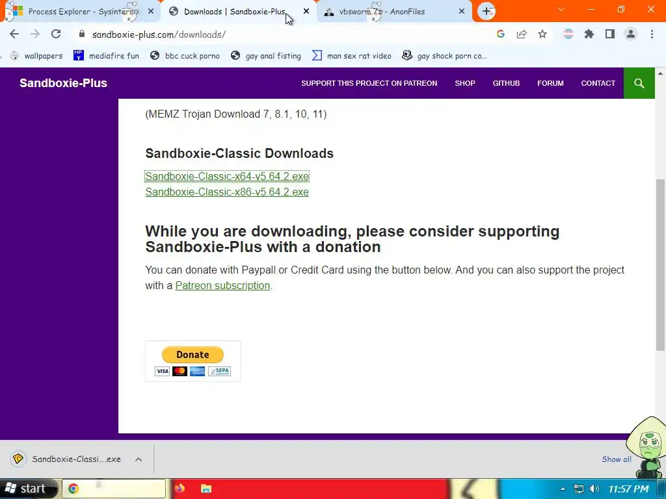
Task: Download Sandboxie-Classic-x64-v5.64.2.exe
Action: [227, 176]
